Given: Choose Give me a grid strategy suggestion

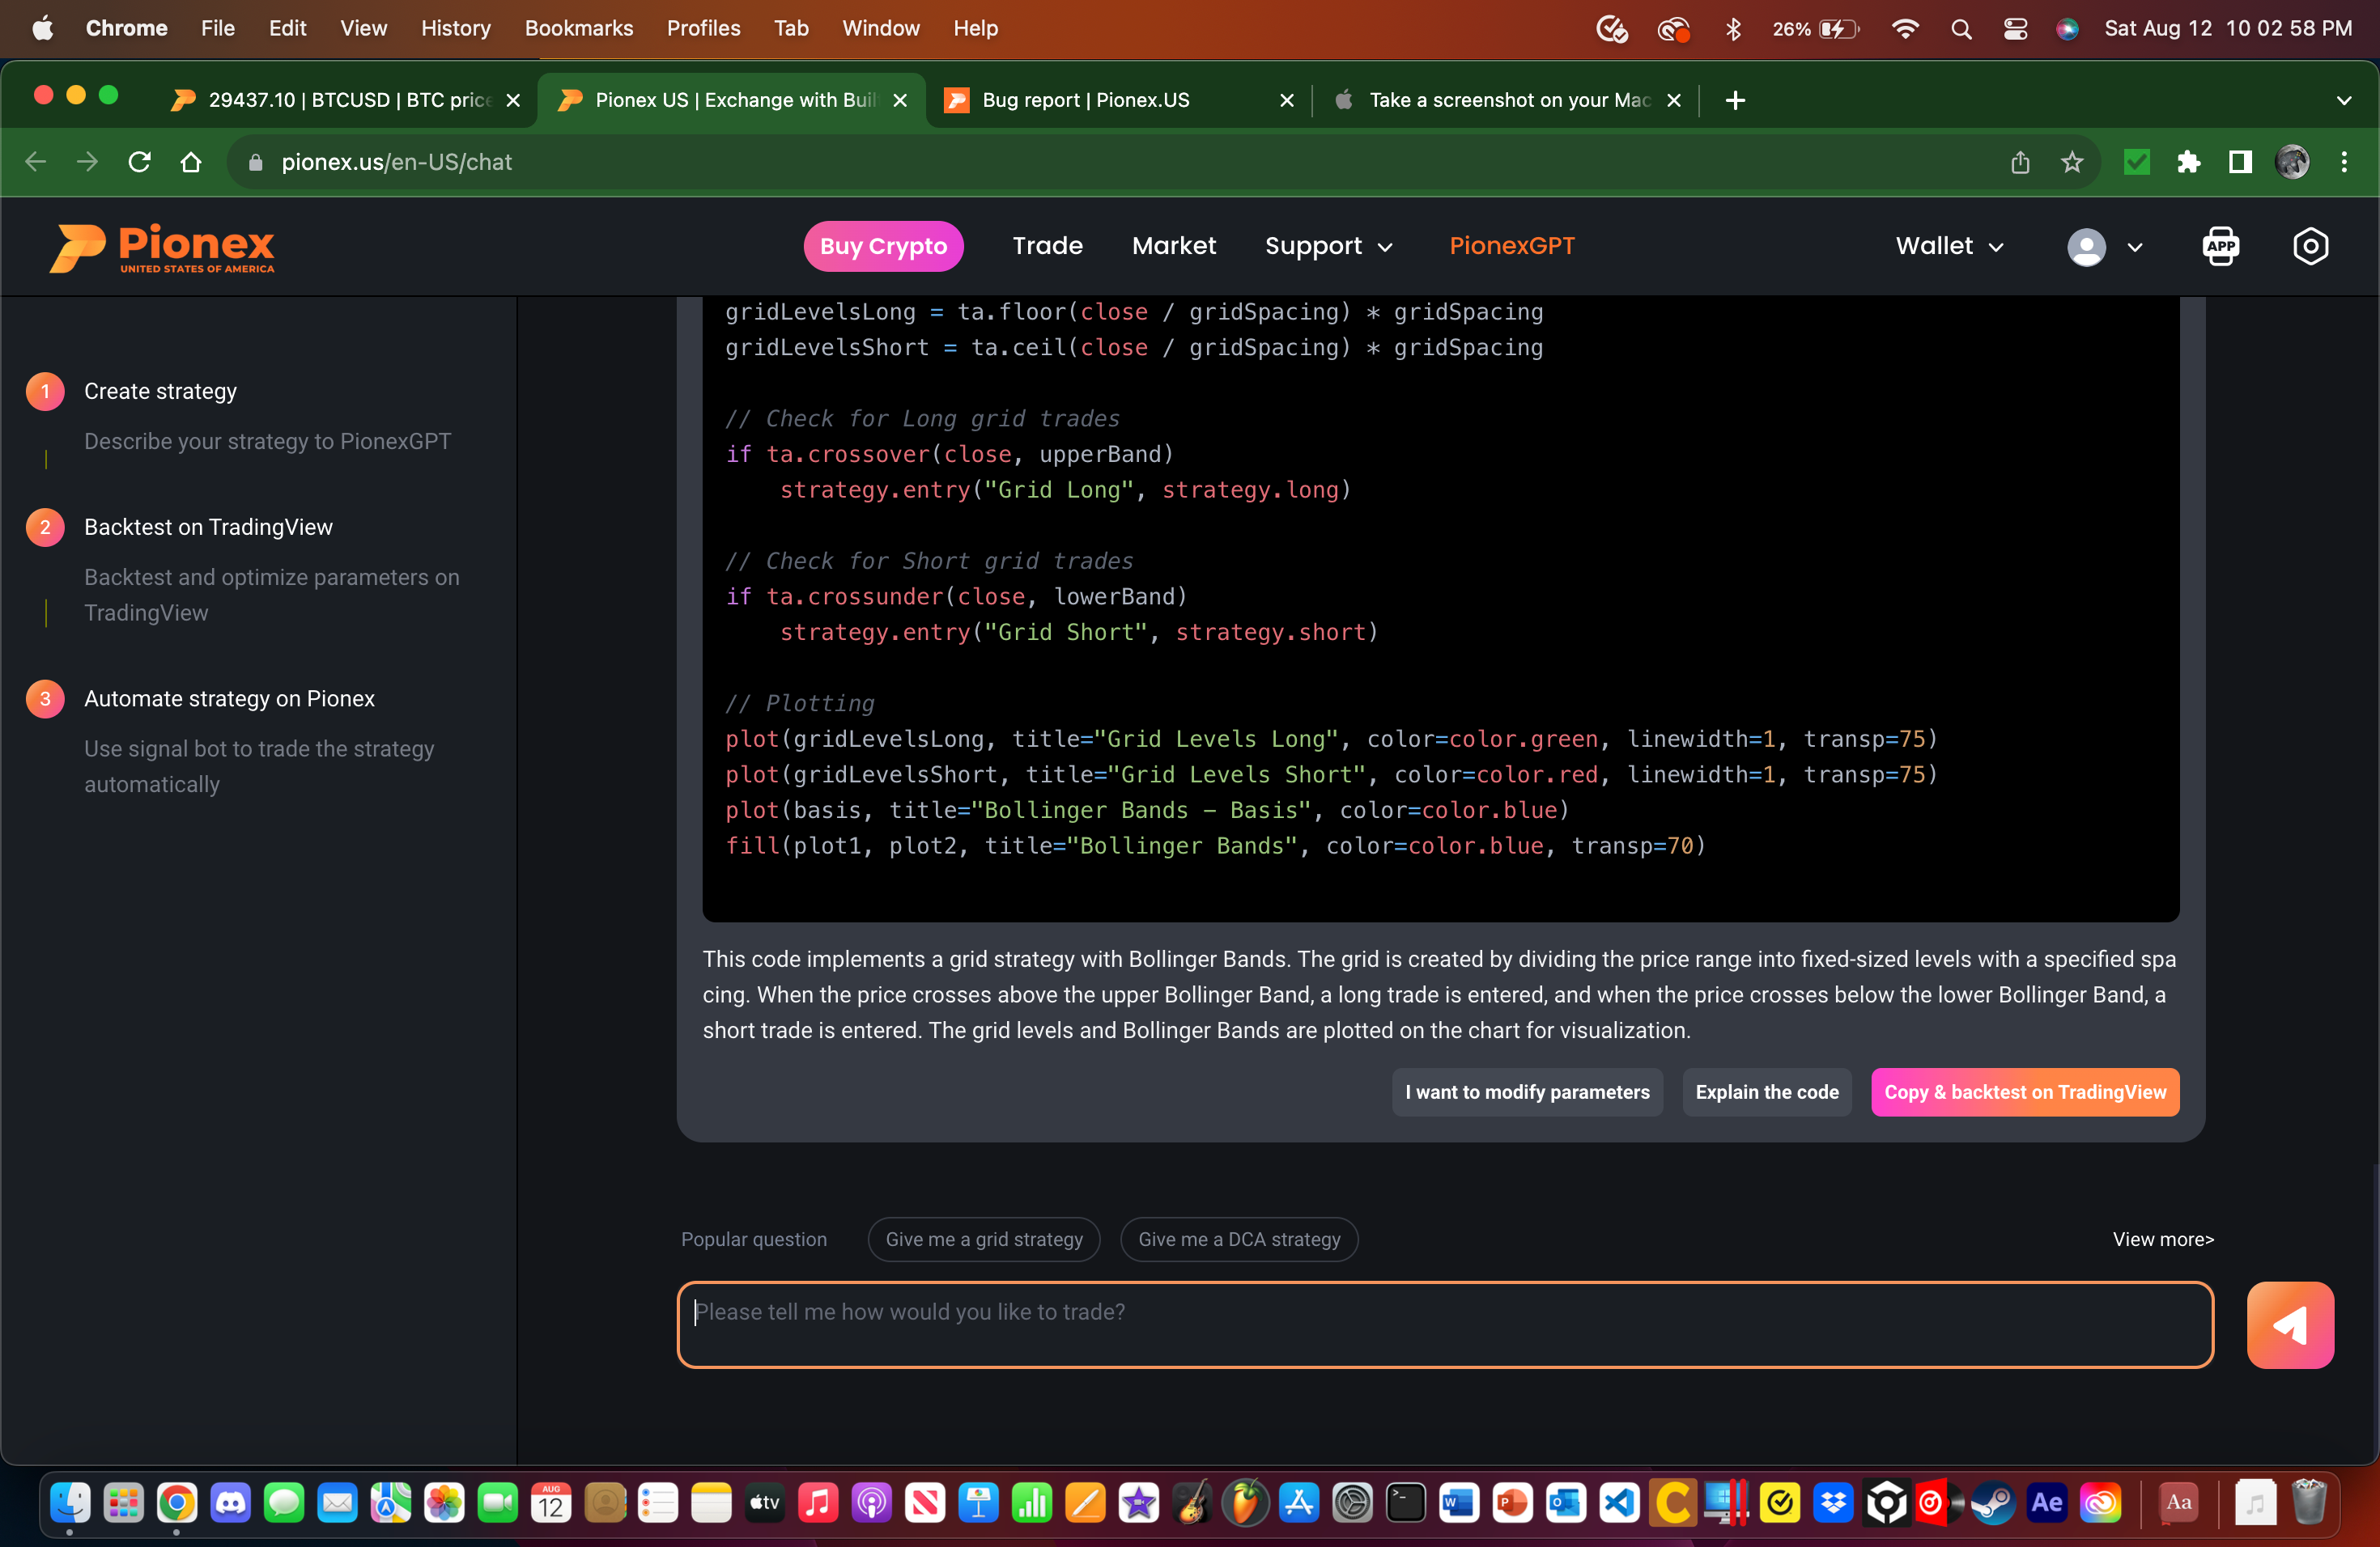Looking at the screenshot, I should [984, 1240].
